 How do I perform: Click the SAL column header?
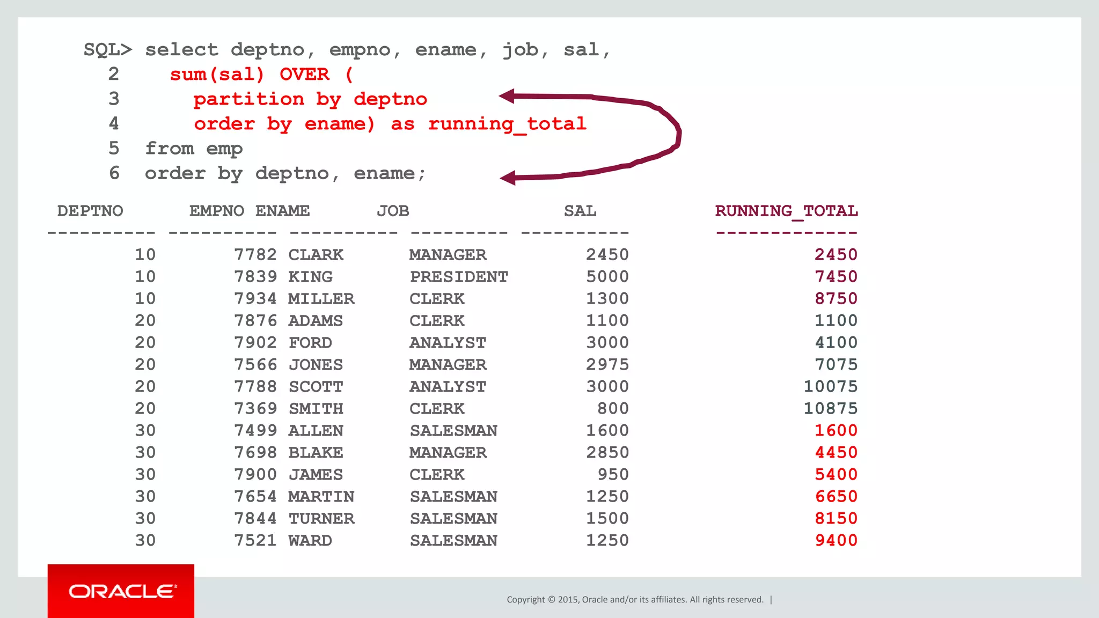[x=580, y=211]
